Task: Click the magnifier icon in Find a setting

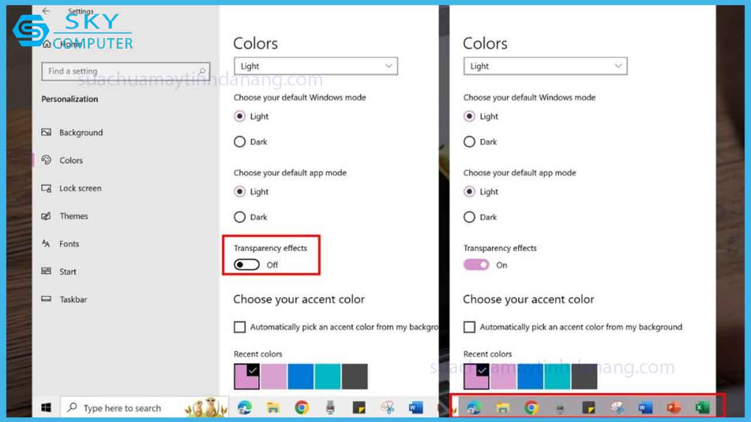Action: click(x=202, y=71)
